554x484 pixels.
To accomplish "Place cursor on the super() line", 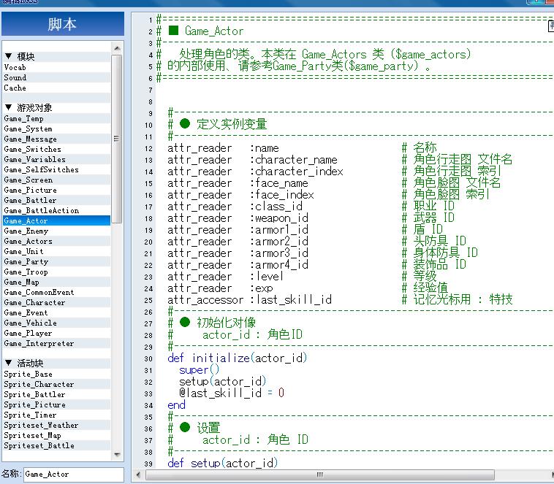I will click(x=199, y=370).
